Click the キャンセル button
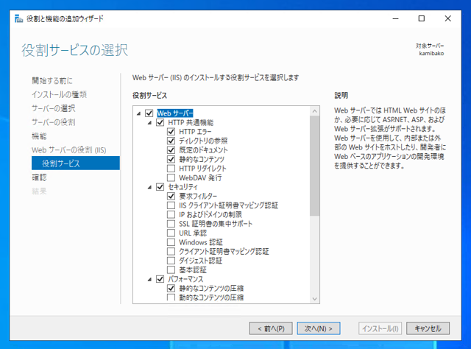Screen dimensions: 471x349 coord(428,328)
